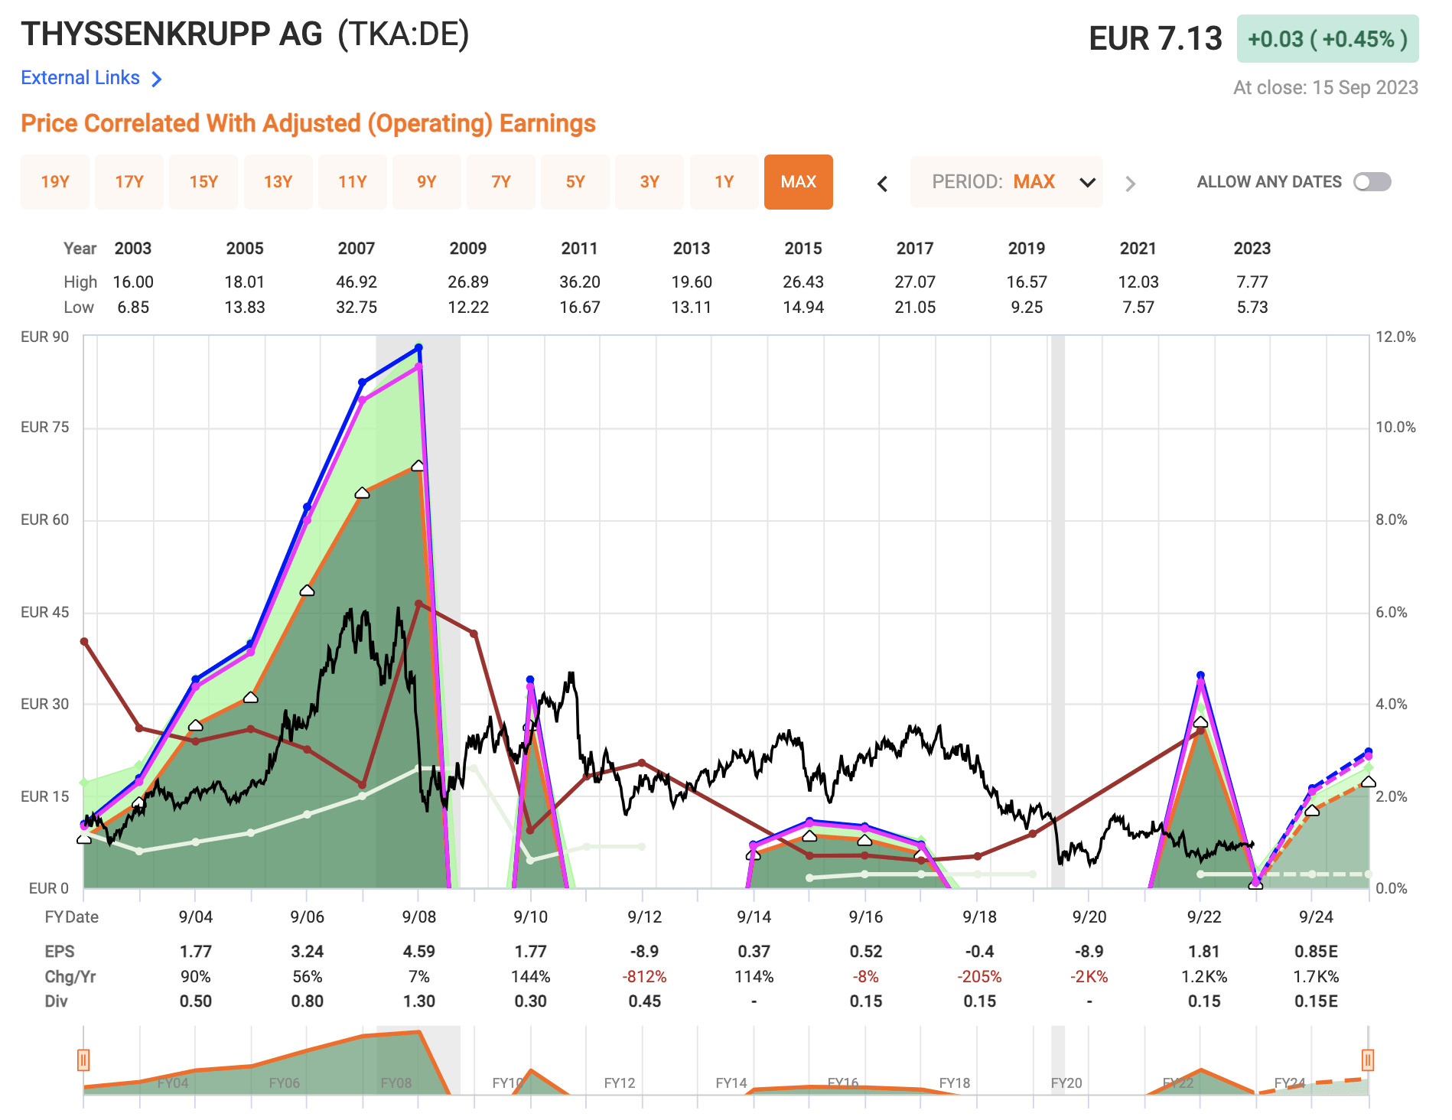The width and height of the screenshot is (1452, 1120).
Task: Select the 11Y time range tab
Action: (x=353, y=182)
